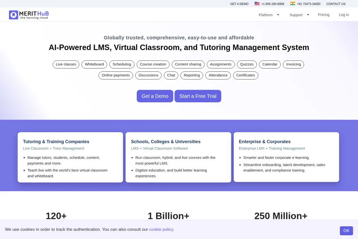Select the Assignments tag

pos(220,65)
